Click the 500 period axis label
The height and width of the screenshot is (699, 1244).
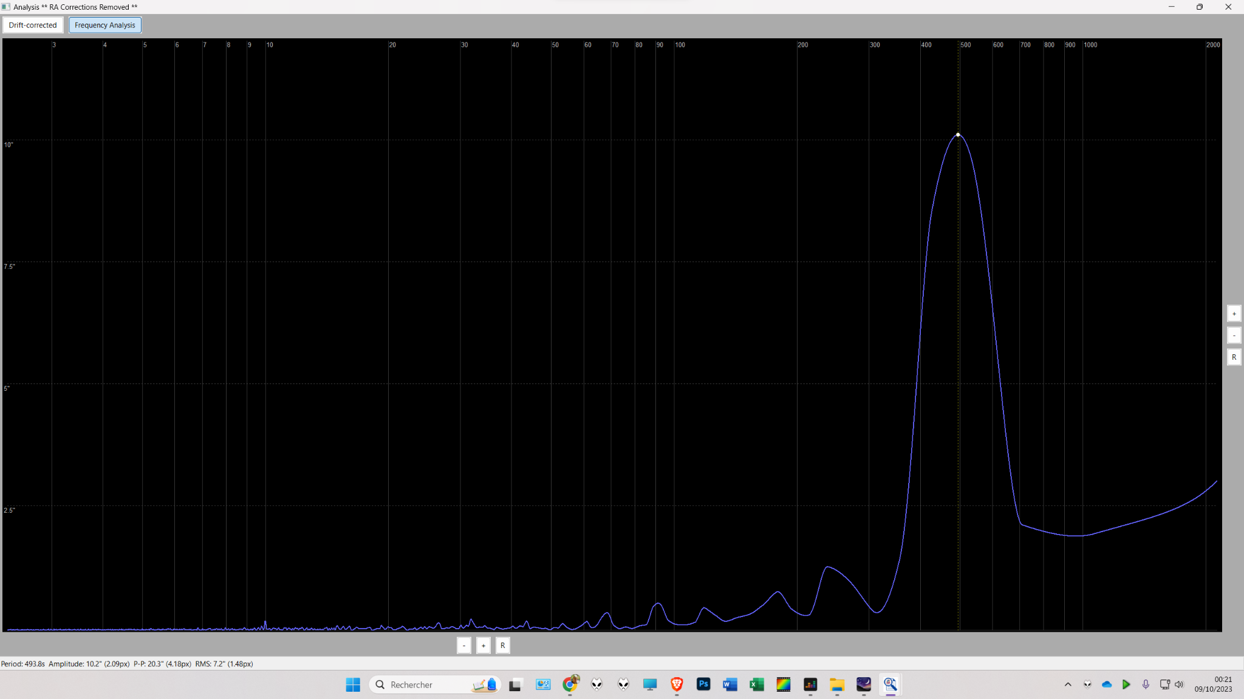point(965,45)
